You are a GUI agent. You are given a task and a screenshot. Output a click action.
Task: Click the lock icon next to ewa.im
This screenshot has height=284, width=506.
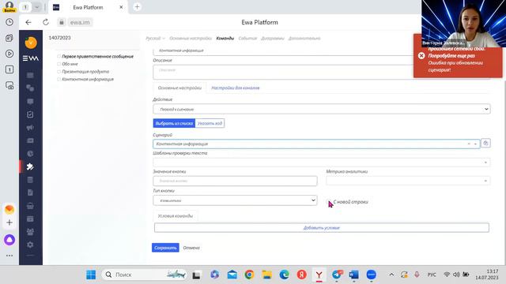coord(62,22)
